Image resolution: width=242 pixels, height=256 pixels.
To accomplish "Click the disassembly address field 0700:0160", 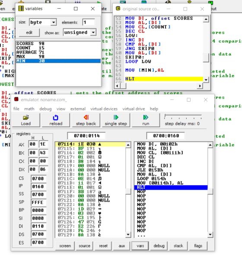I will click(x=166, y=136).
